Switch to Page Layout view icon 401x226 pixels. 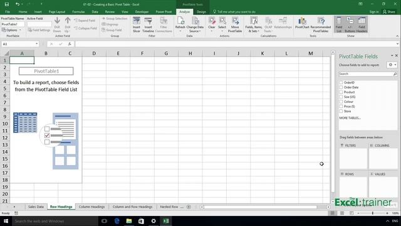342,213
